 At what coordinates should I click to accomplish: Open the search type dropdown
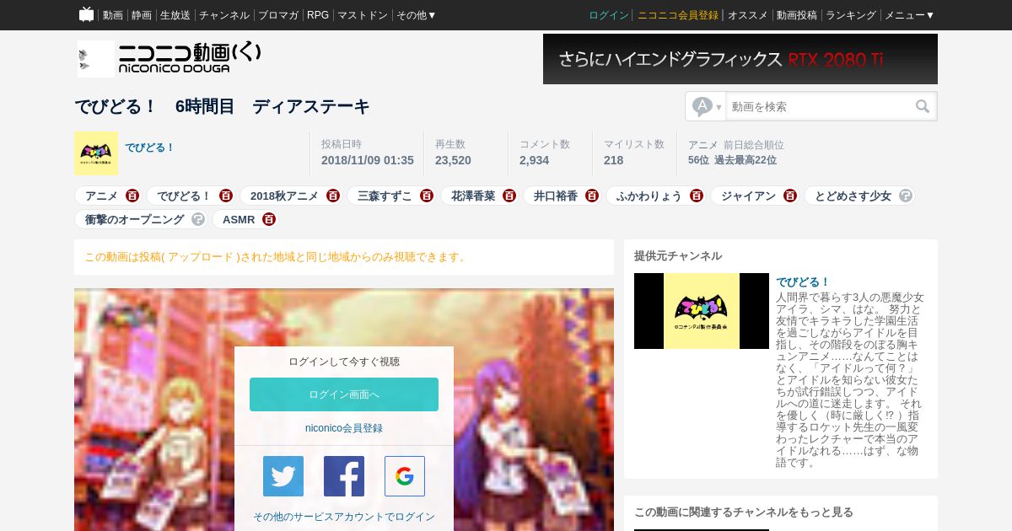tap(707, 106)
